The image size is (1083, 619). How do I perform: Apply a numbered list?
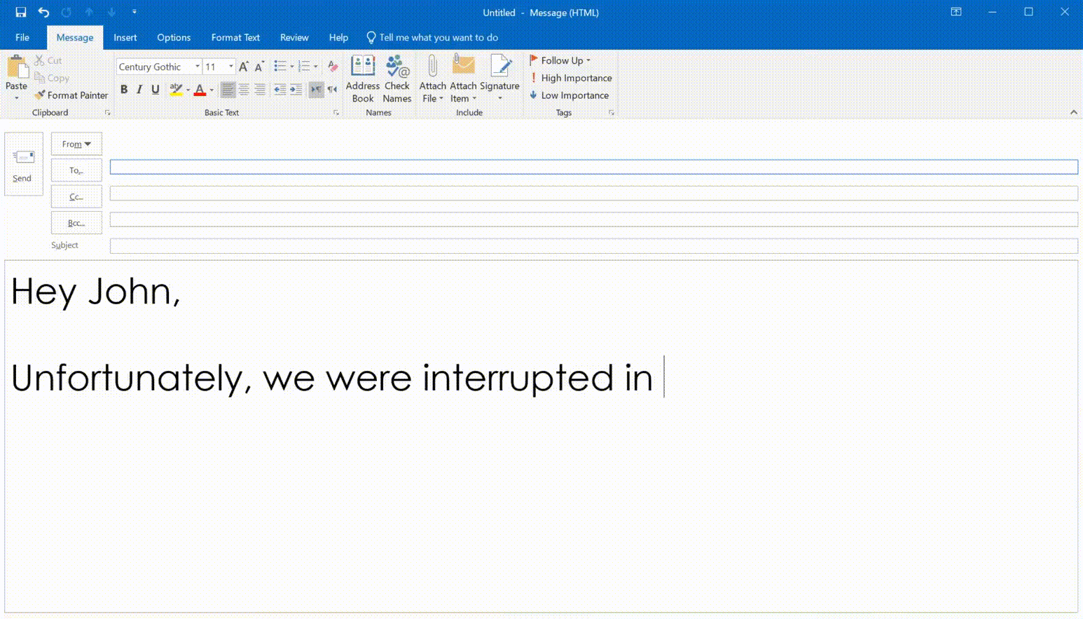304,67
